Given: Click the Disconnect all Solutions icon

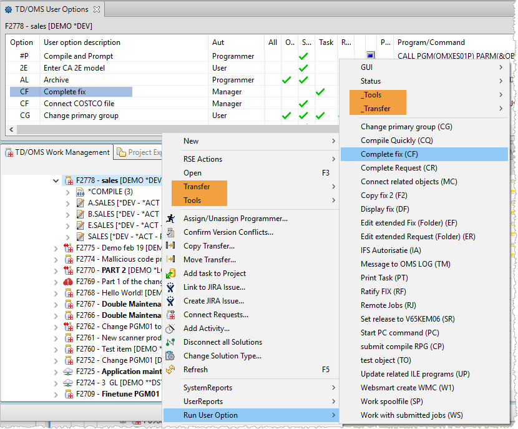Looking at the screenshot, I should pyautogui.click(x=170, y=342).
